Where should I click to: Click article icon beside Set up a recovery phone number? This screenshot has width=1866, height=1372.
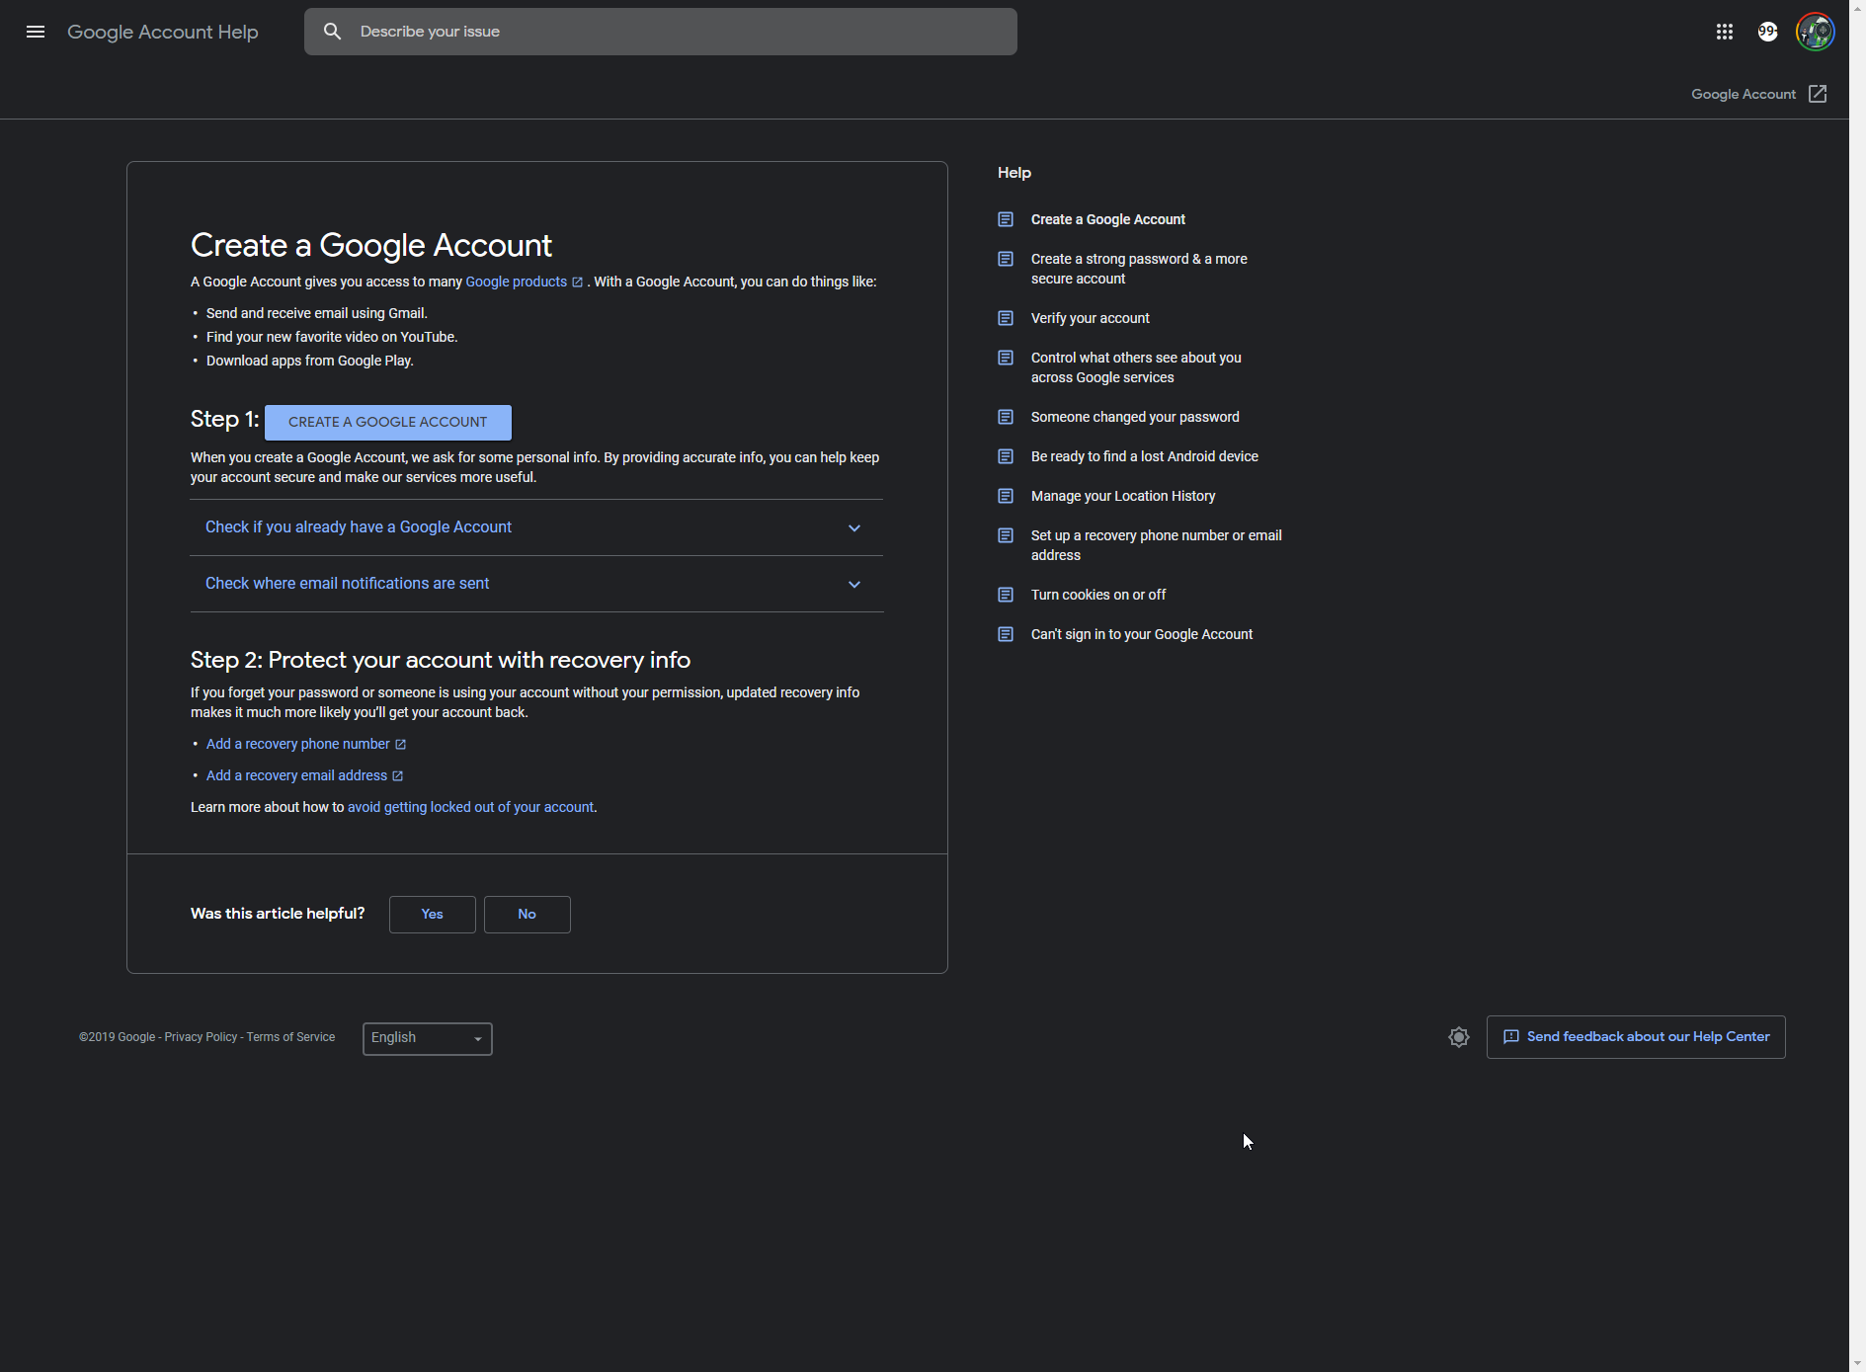(x=1006, y=535)
